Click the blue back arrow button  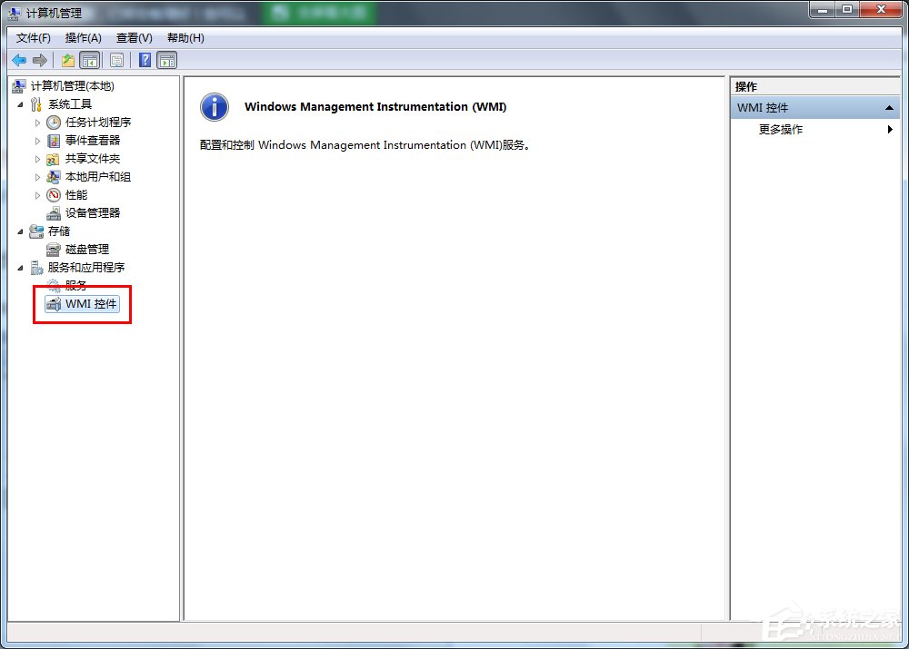tap(19, 60)
